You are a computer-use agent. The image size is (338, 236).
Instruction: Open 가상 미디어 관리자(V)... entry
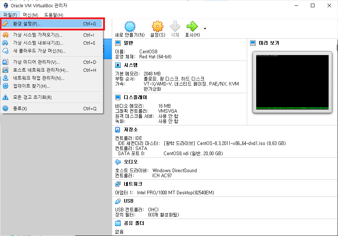pyautogui.click(x=52, y=62)
